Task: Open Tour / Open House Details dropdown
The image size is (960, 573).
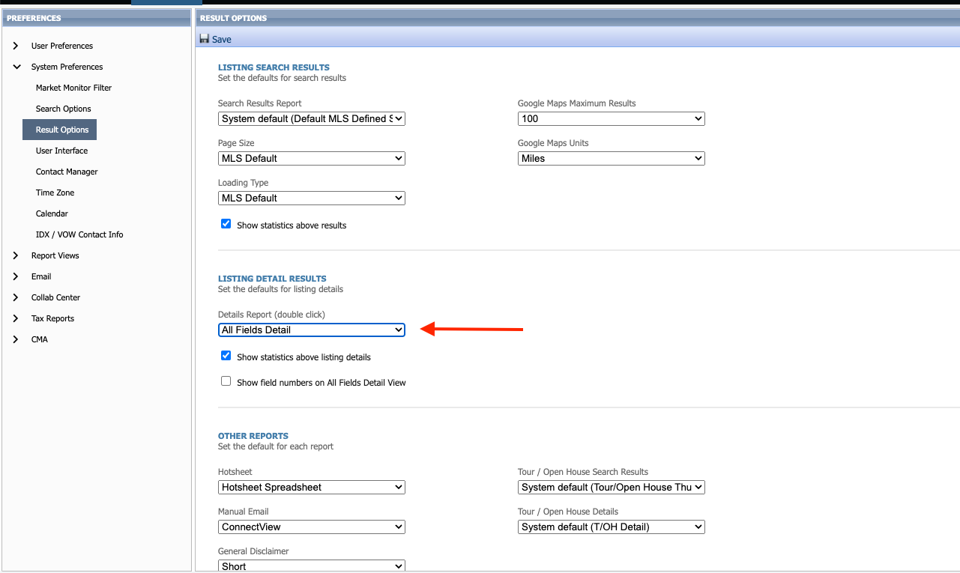Action: tap(612, 527)
